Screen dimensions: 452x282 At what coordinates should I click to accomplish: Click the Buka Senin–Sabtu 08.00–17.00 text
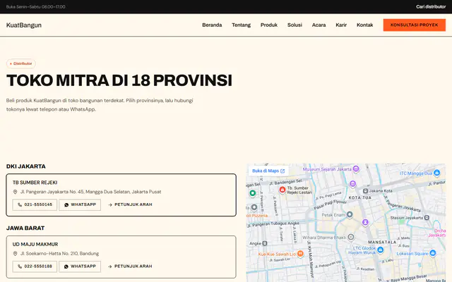coord(36,6)
